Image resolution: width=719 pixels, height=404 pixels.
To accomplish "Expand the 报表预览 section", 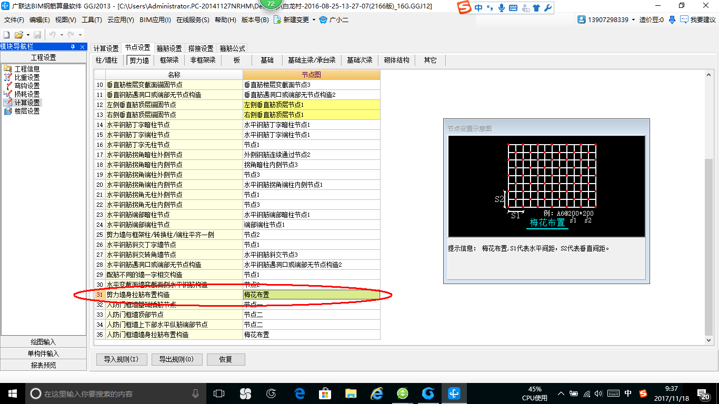I will [43, 365].
